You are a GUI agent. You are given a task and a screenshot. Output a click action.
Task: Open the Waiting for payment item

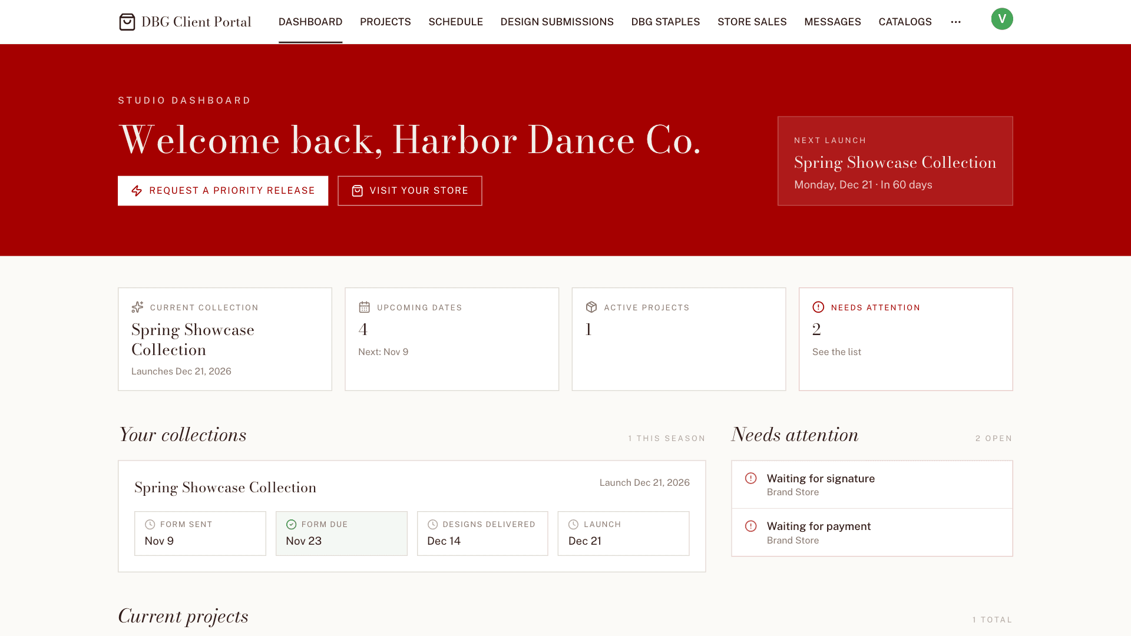click(872, 532)
